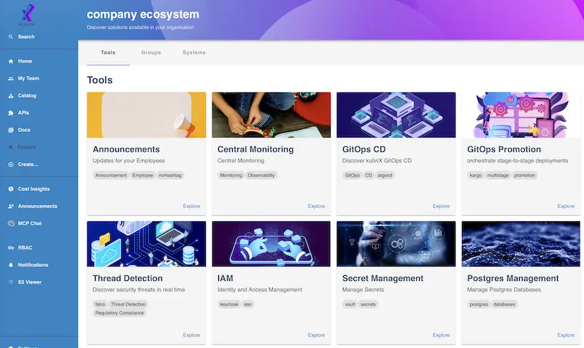Click Explore on the Secret Management card
Image resolution: width=584 pixels, height=348 pixels.
tap(441, 335)
